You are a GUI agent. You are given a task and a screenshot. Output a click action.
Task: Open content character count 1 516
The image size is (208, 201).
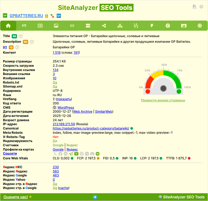(57, 53)
